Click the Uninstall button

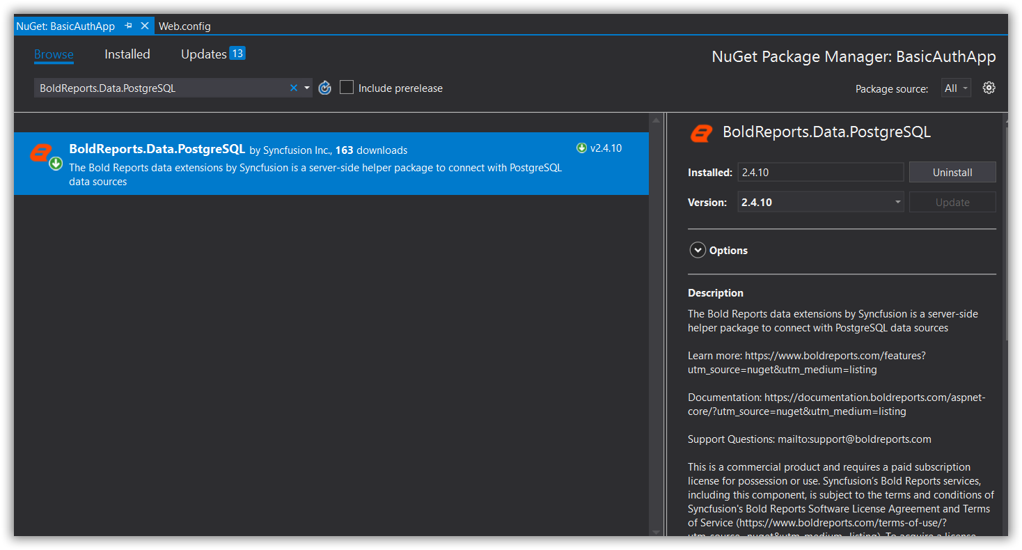coord(952,173)
